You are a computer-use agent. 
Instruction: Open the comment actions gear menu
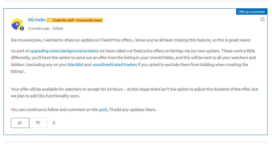pos(262,19)
